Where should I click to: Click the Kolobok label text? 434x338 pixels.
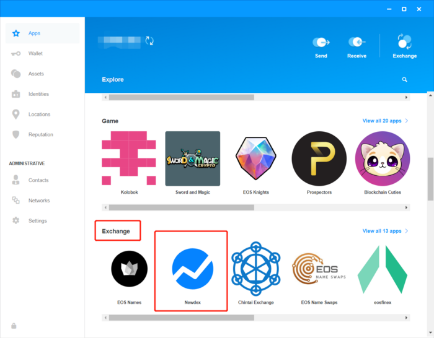click(x=129, y=192)
